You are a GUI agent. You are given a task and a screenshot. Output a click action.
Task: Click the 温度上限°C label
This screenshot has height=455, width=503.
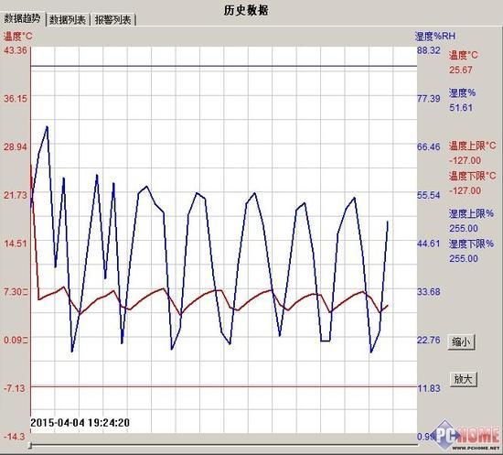(472, 146)
